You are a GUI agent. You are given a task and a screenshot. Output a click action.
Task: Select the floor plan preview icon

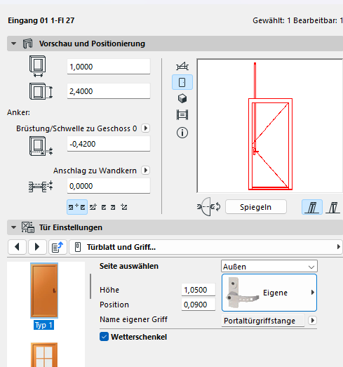click(x=182, y=66)
